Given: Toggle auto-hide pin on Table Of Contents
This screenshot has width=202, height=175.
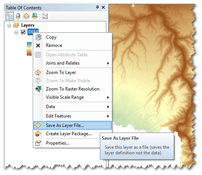Looking at the screenshot, I should click(97, 7).
